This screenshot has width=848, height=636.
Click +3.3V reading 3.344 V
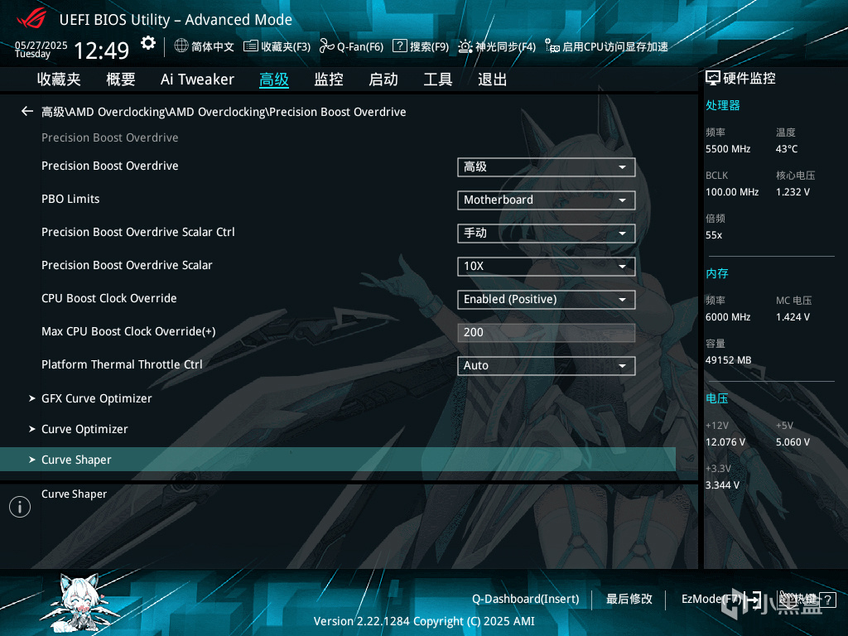click(722, 485)
